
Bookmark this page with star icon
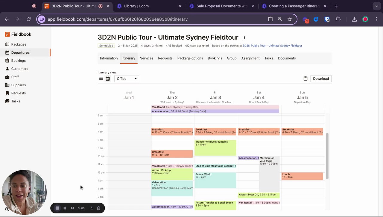click(290, 19)
